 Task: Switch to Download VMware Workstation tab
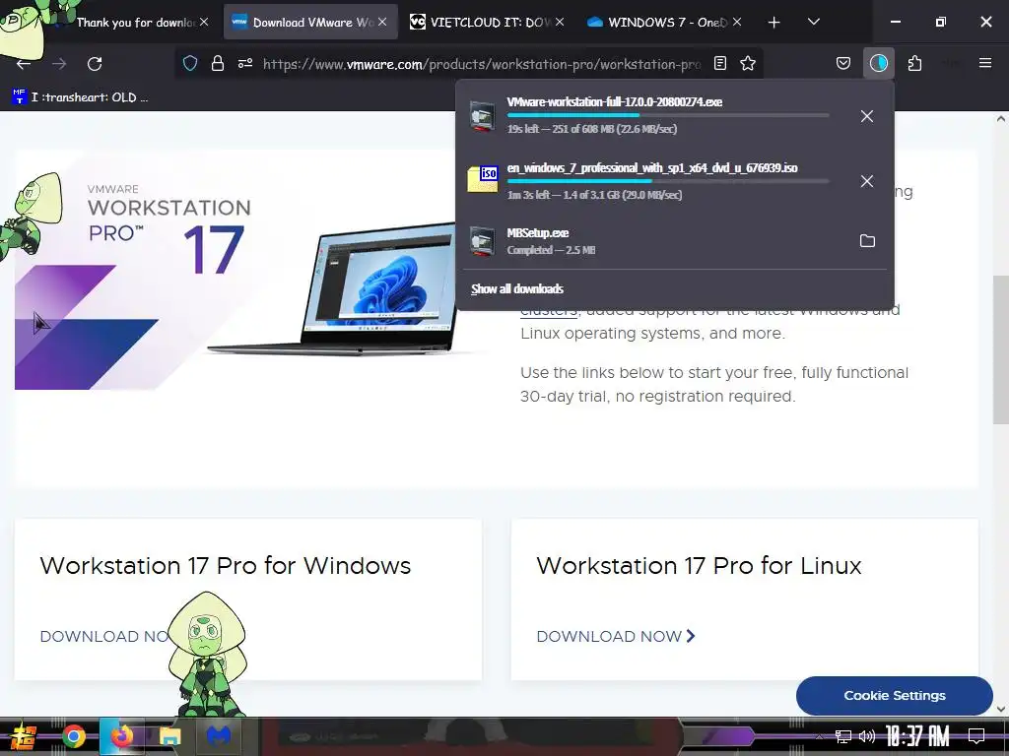click(x=310, y=23)
